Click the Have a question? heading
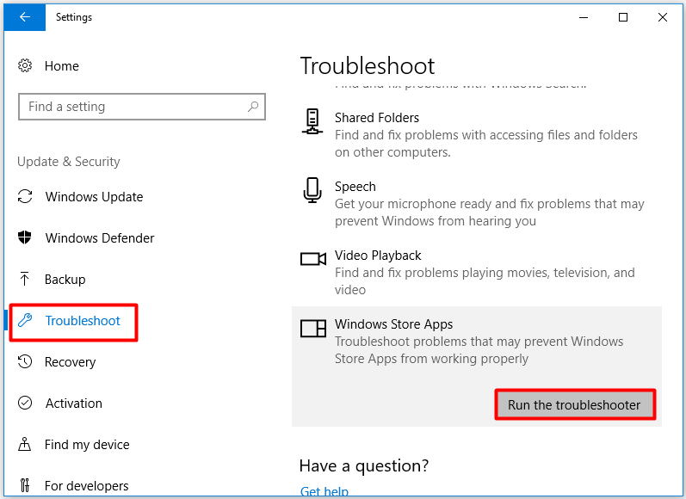Screen dimensions: 686x499 [x=364, y=465]
